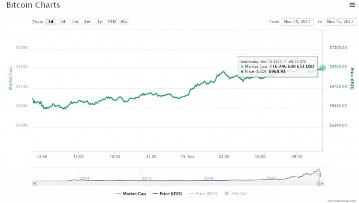Select the 7d zoom range
The width and height of the screenshot is (359, 203).
click(x=63, y=22)
